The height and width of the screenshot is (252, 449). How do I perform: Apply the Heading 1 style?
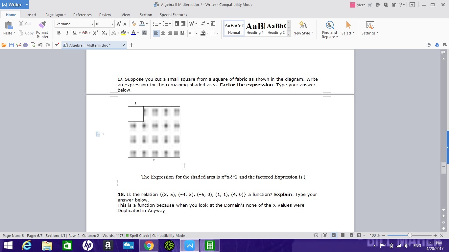(255, 28)
